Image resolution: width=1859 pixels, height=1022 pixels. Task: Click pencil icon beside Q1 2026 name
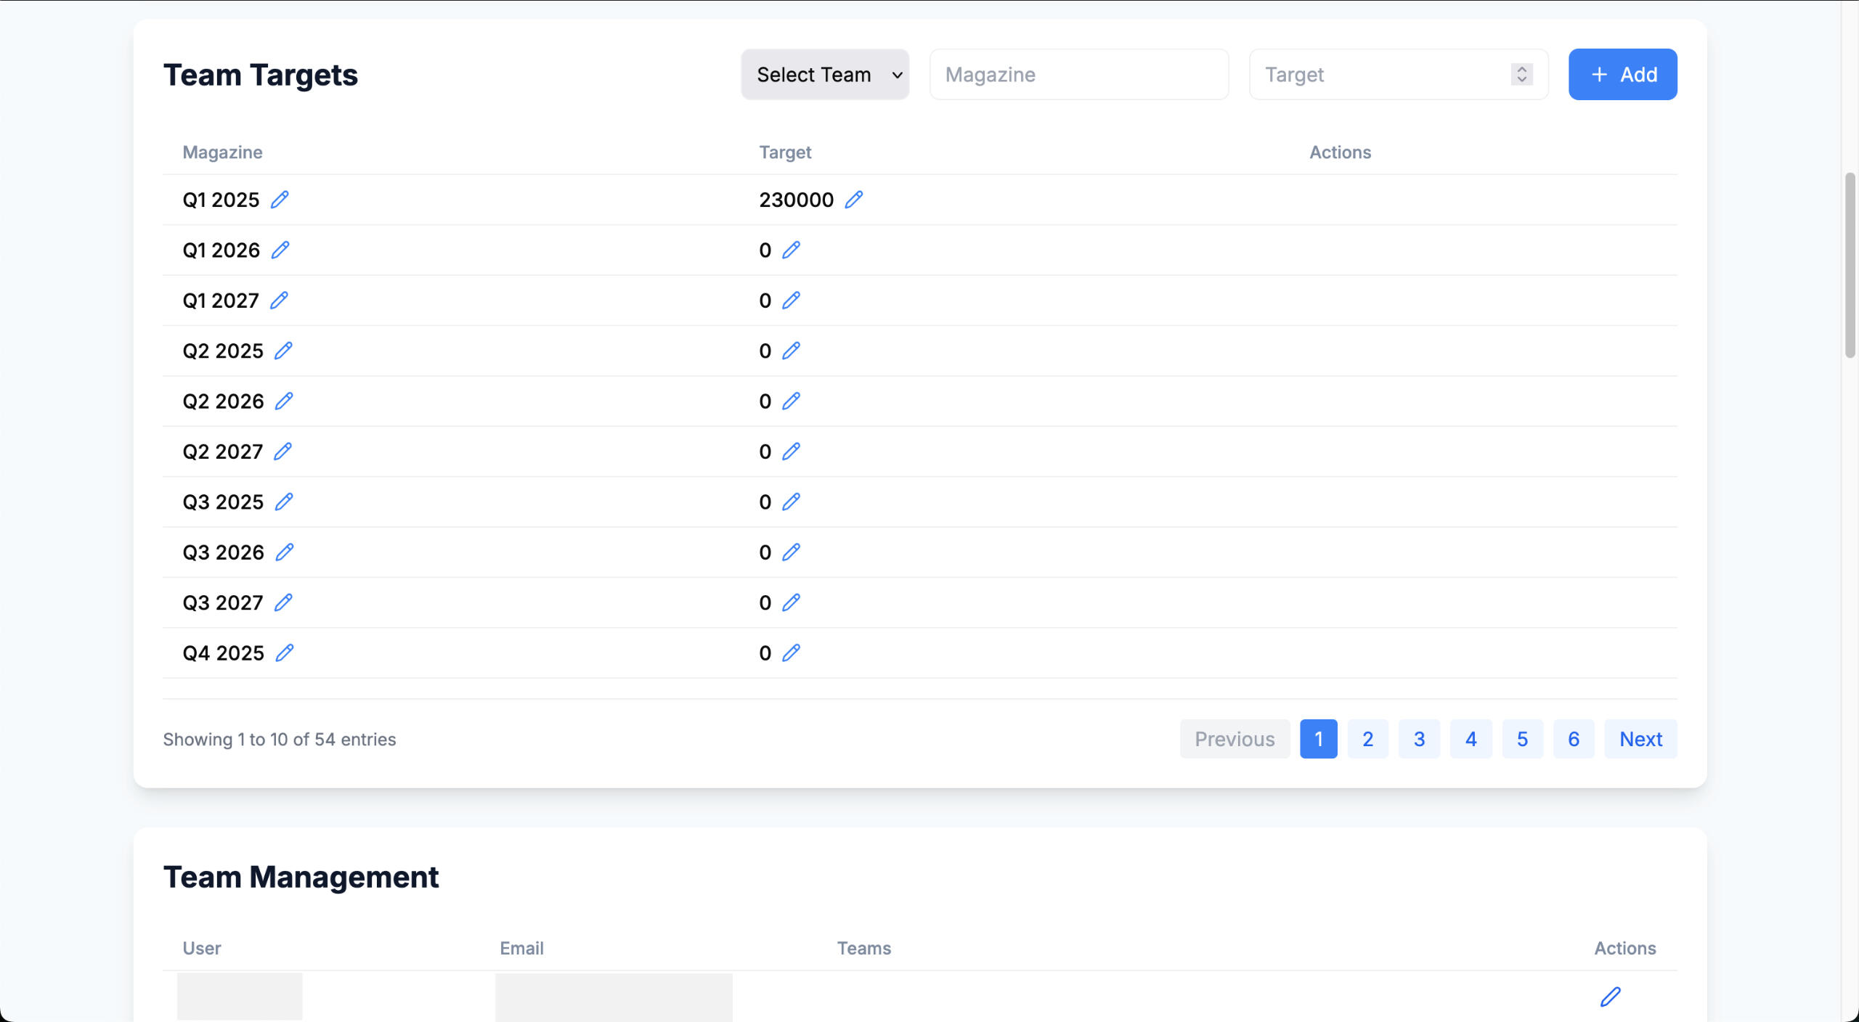[280, 250]
